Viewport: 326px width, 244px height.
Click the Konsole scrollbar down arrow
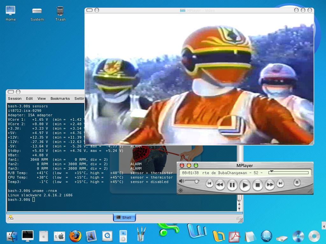pos(239,209)
